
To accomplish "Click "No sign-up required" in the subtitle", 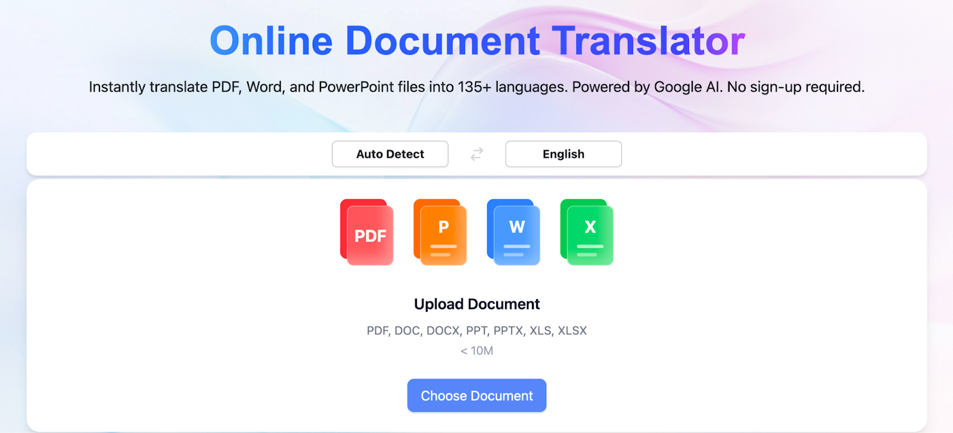I will click(795, 87).
